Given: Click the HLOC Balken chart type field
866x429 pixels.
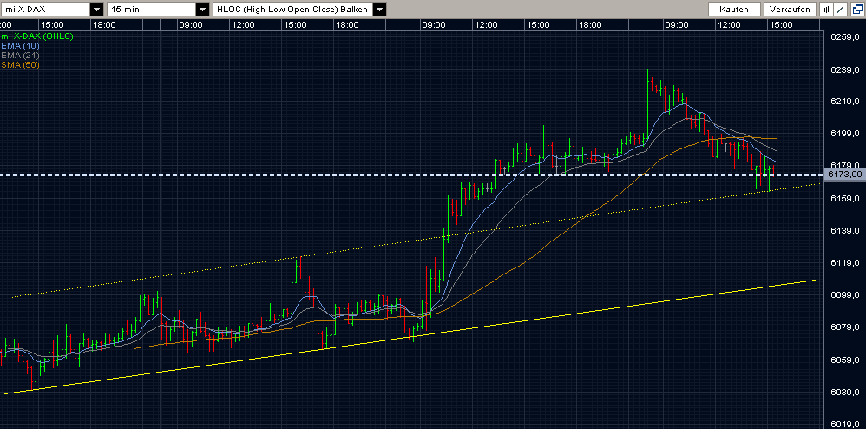Looking at the screenshot, I should pos(292,9).
